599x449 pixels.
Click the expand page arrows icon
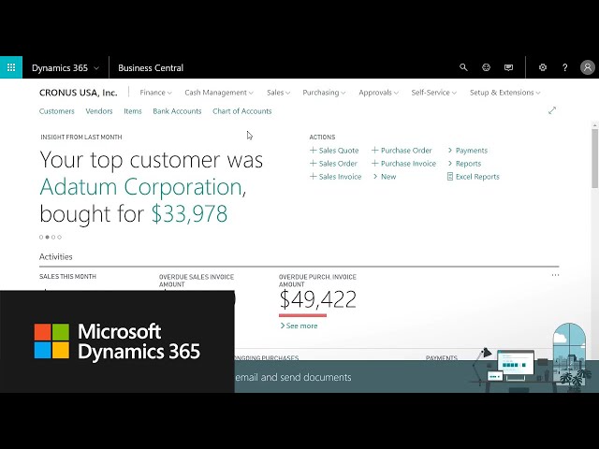[551, 110]
